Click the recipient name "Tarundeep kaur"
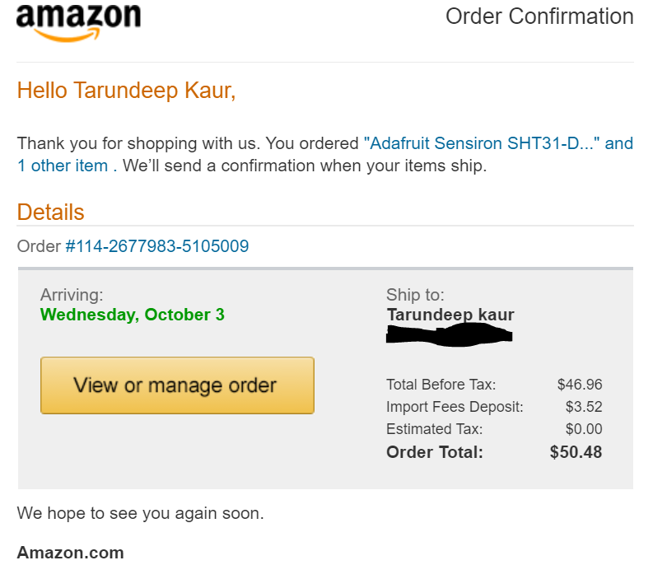Viewport: 653px width, 579px height. pos(450,315)
